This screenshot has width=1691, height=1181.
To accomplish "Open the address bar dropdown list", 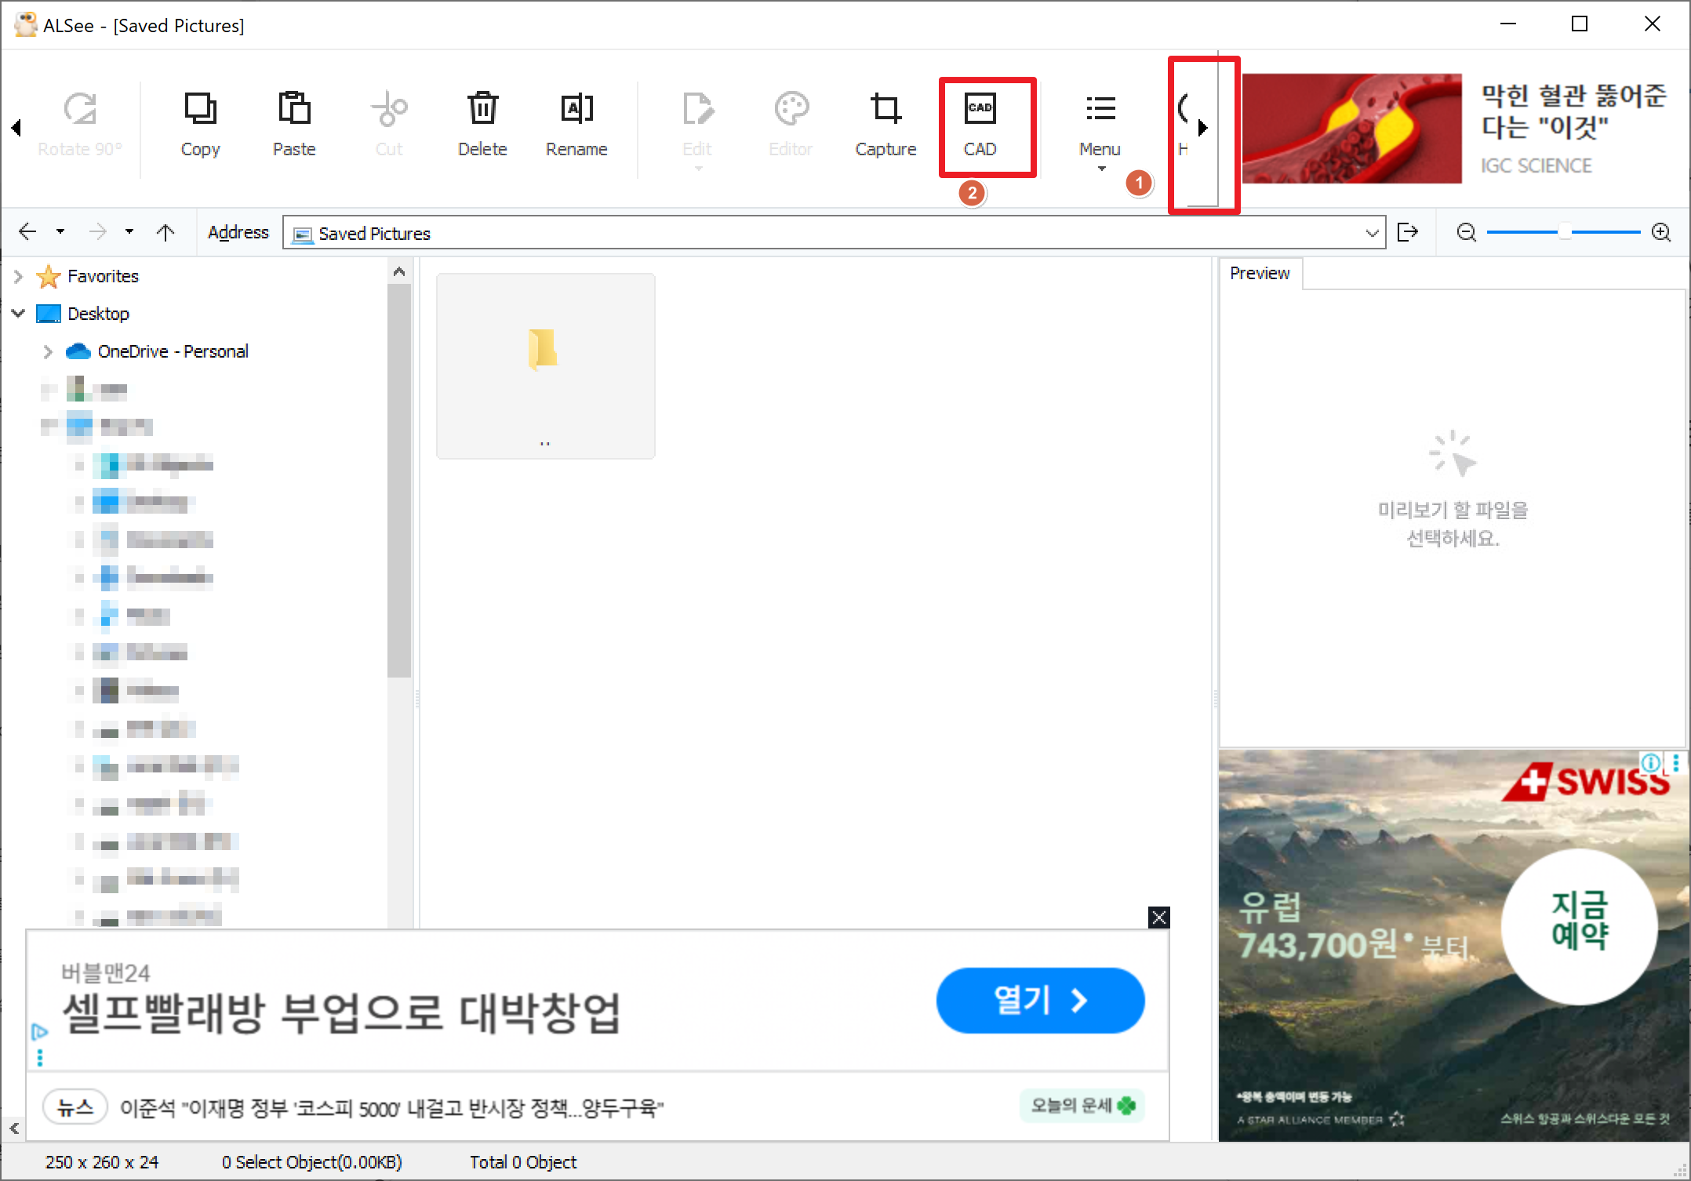I will tap(1372, 233).
